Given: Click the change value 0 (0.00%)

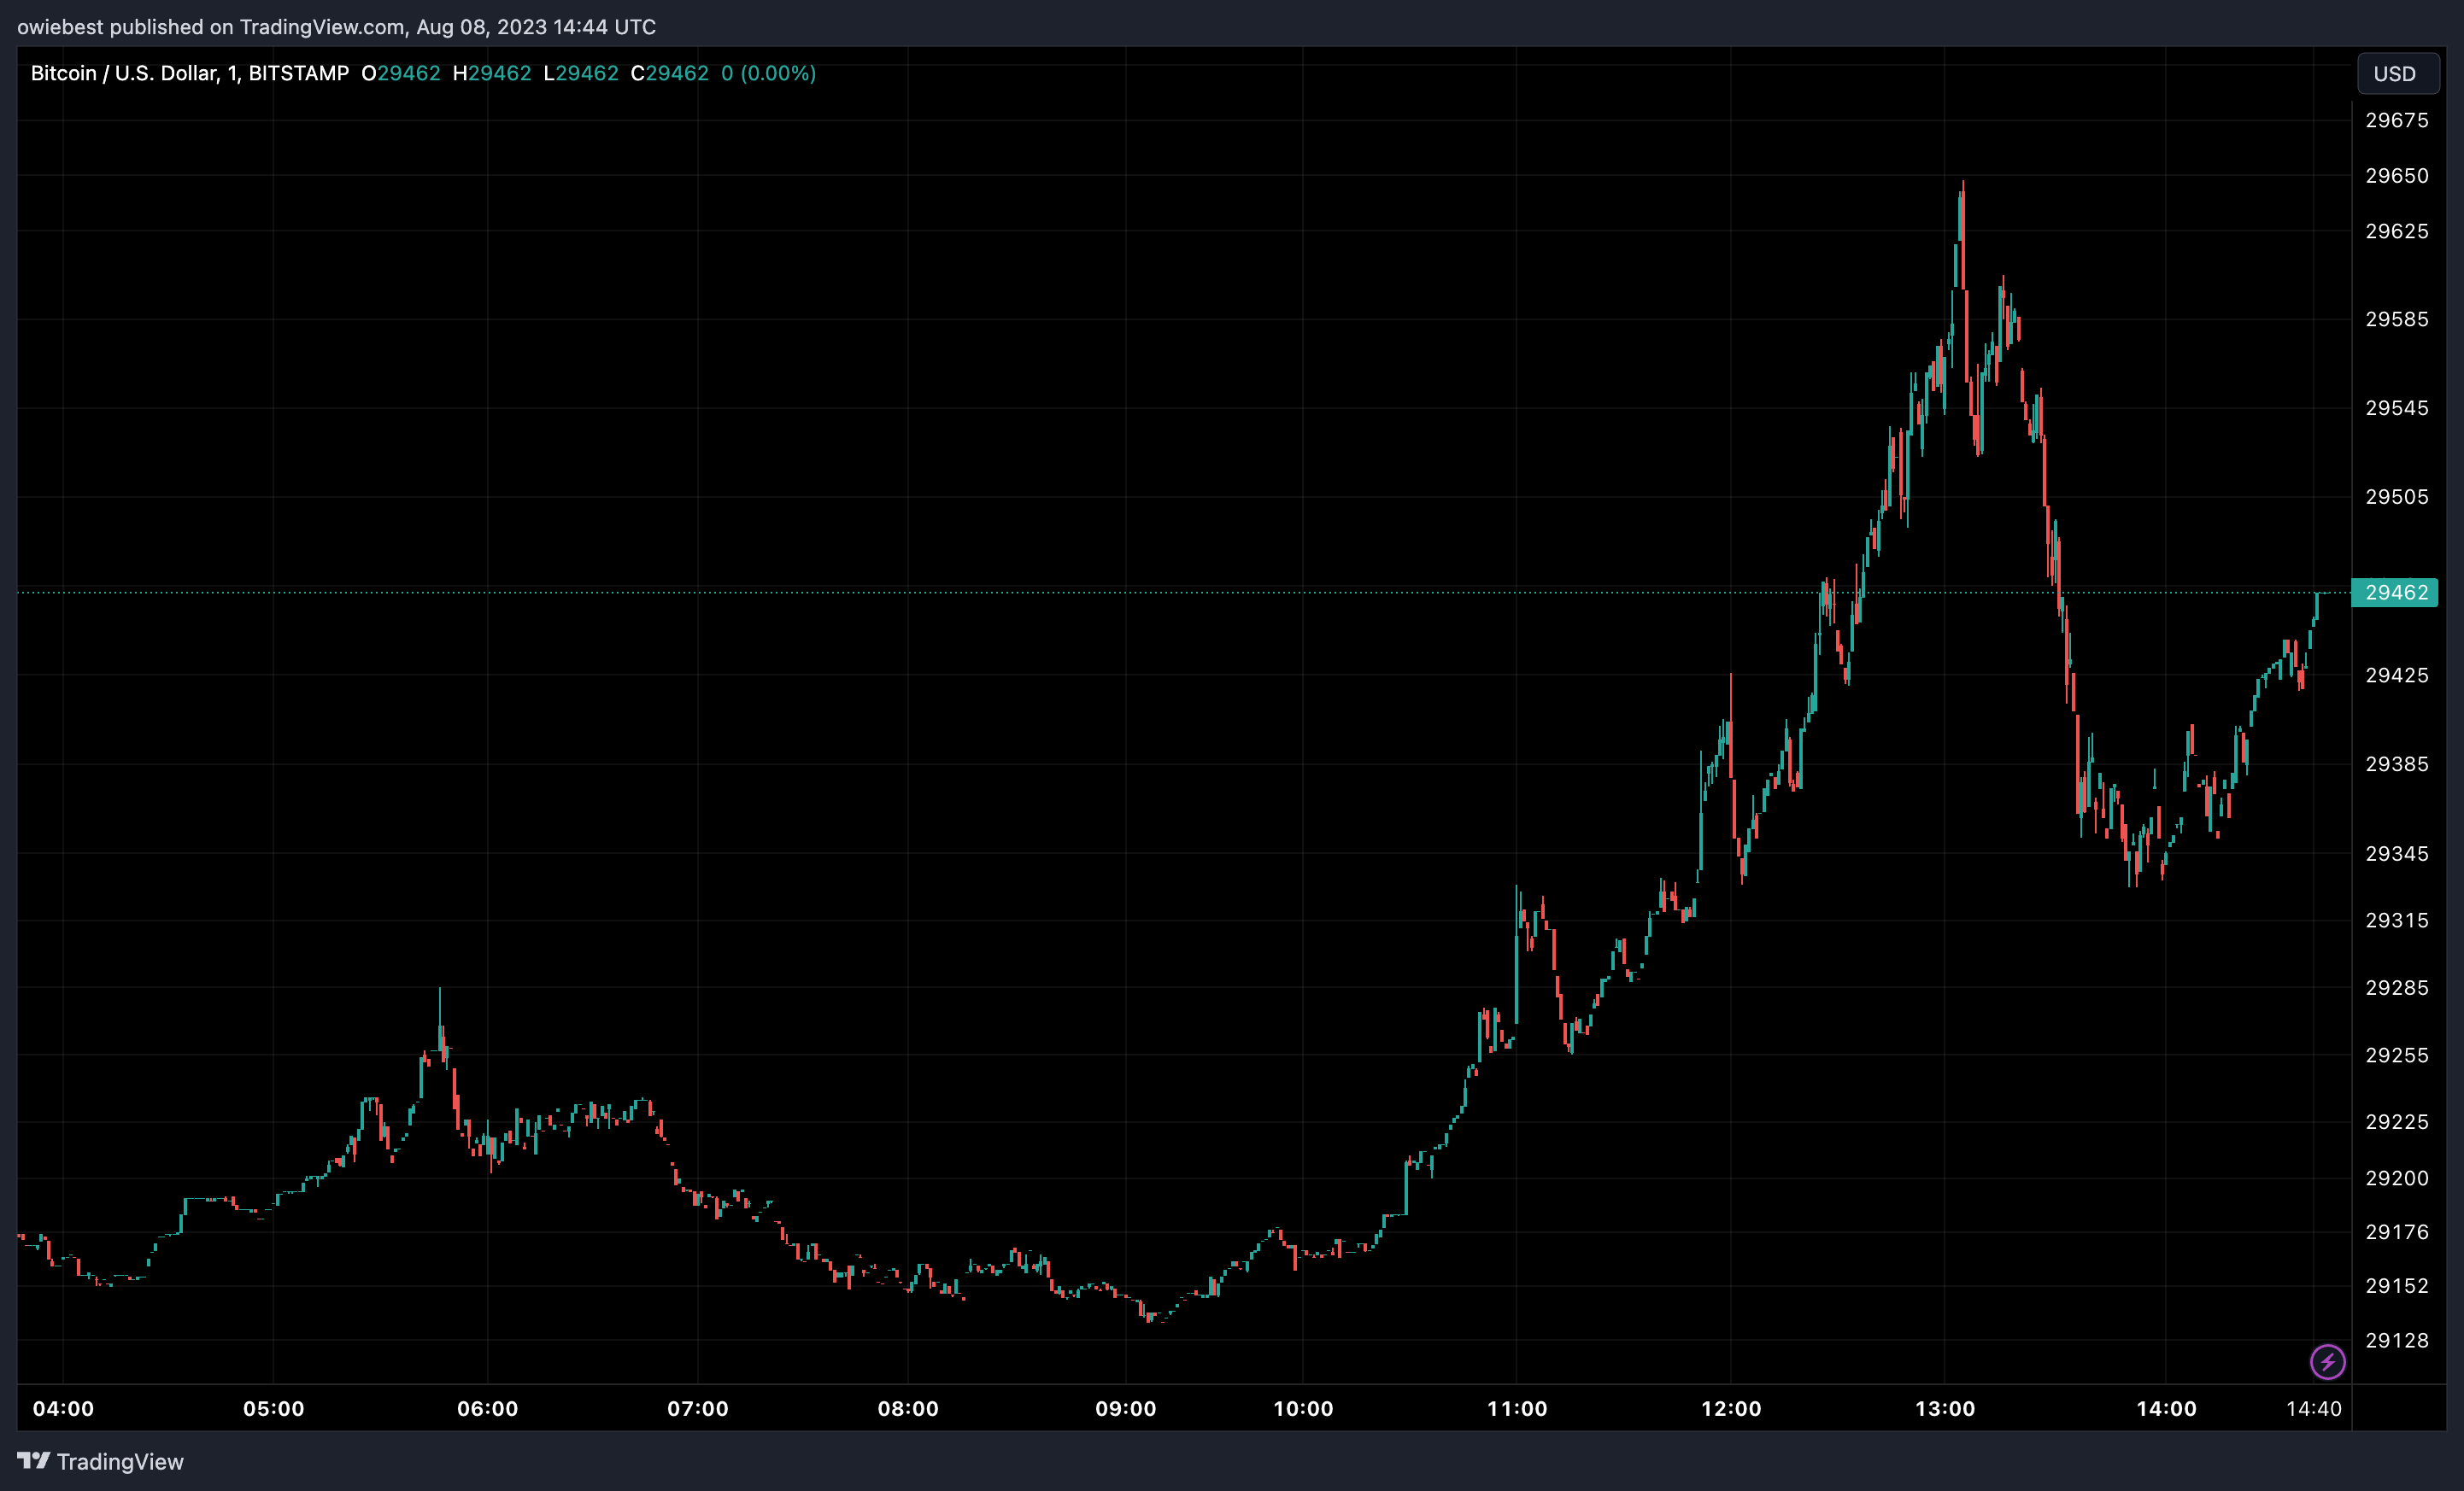Looking at the screenshot, I should click(768, 73).
